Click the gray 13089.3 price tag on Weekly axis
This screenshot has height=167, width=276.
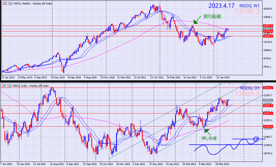[x=268, y=29]
